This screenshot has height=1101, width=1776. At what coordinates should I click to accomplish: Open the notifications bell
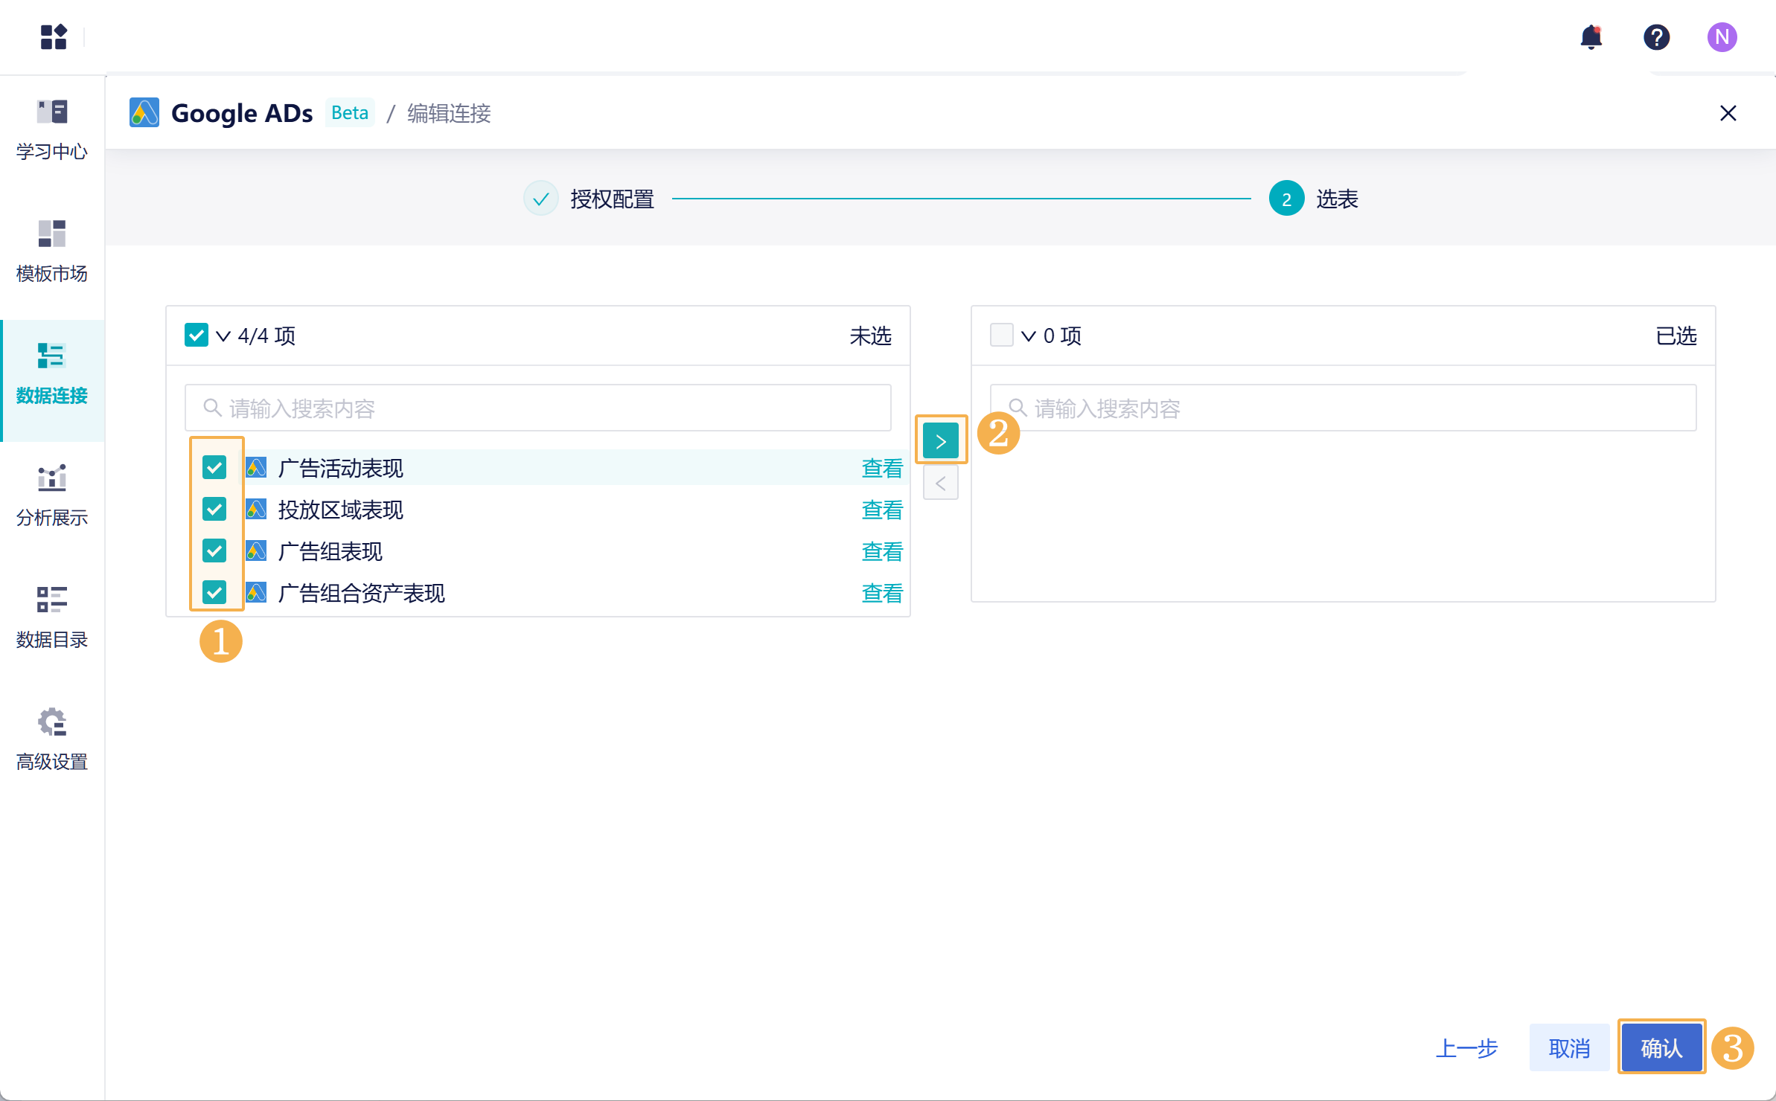[1591, 36]
